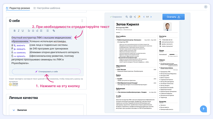This screenshot has height=119, width=213.
Task: Underline the selected text
Action: coord(23,30)
